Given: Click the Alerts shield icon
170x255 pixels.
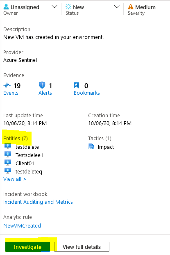Looking at the screenshot, I should (42, 85).
